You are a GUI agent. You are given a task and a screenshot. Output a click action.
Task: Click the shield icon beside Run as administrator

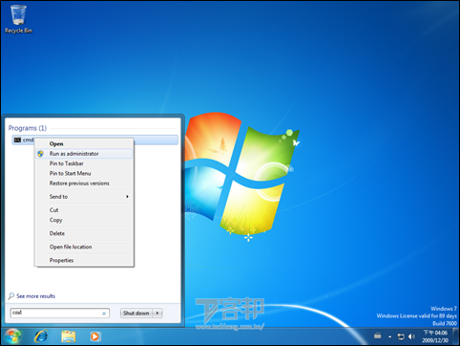[40, 154]
